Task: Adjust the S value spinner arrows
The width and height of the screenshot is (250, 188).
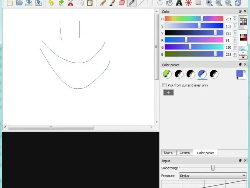Action: [235, 26]
